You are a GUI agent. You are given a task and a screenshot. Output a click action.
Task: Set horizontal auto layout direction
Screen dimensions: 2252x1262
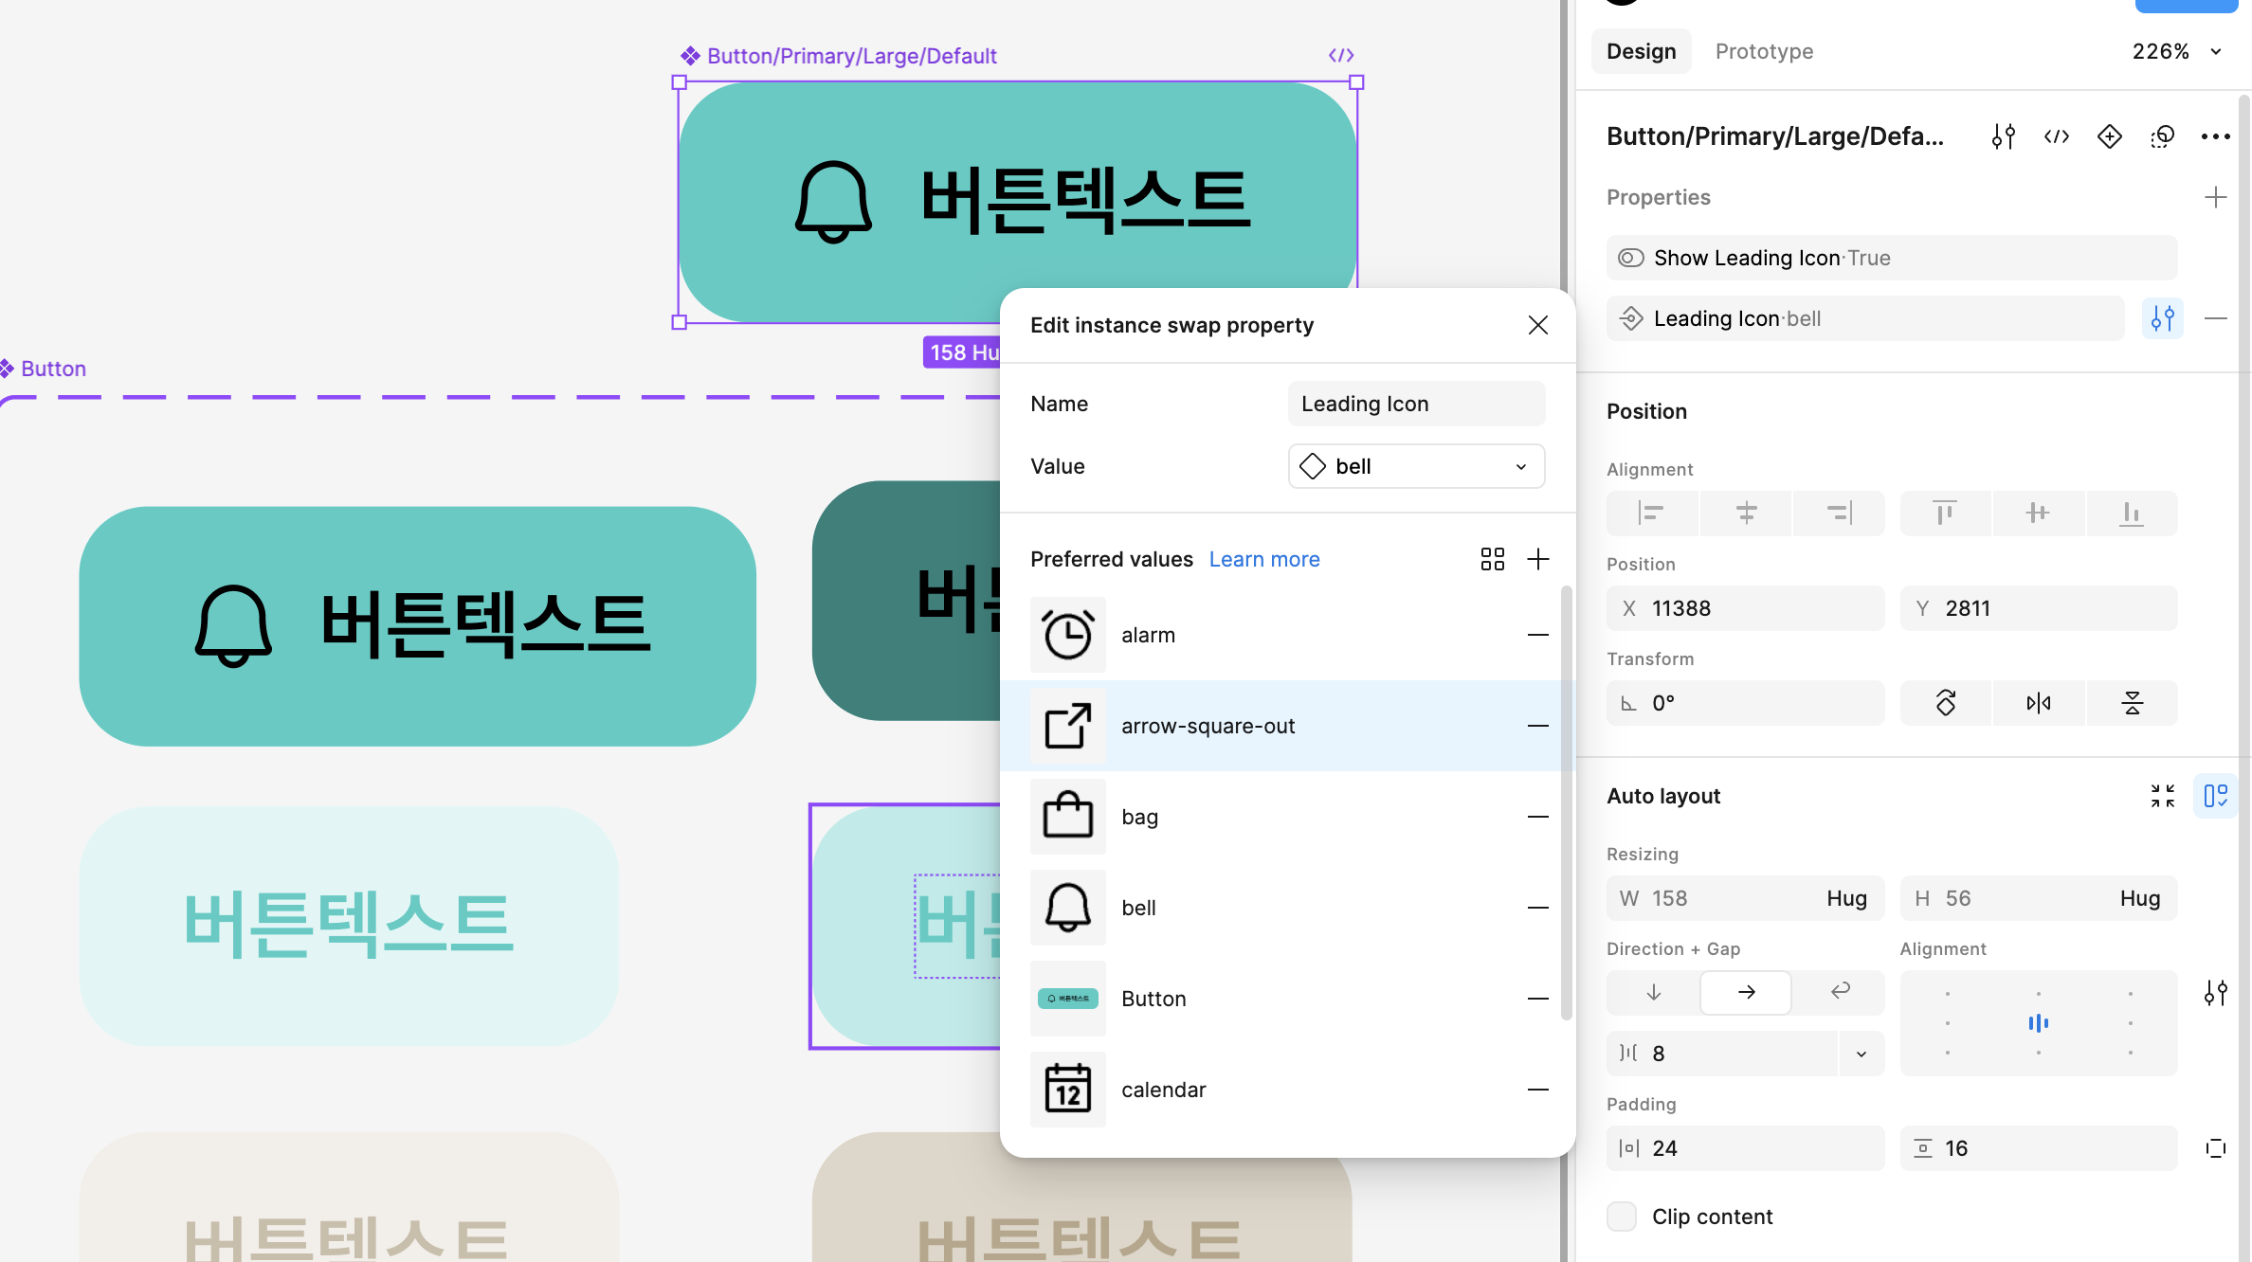click(1746, 992)
